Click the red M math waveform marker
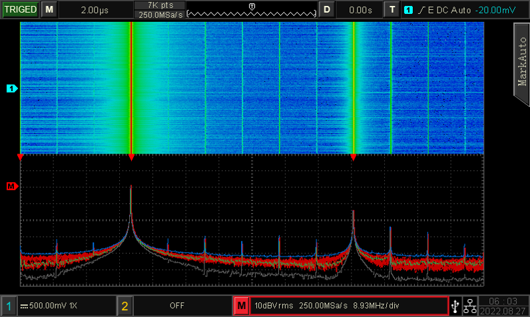The image size is (530, 317). pyautogui.click(x=11, y=187)
